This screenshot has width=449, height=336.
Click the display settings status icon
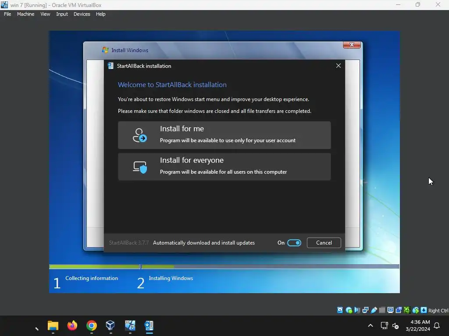click(x=390, y=310)
